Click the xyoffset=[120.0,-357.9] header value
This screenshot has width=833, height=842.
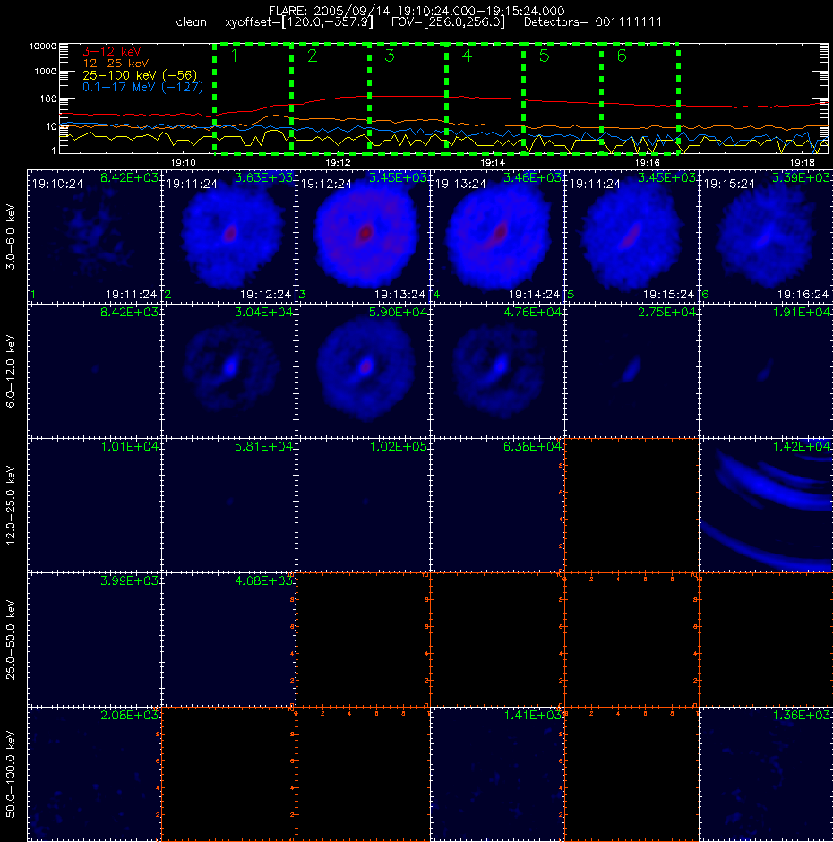[x=298, y=22]
